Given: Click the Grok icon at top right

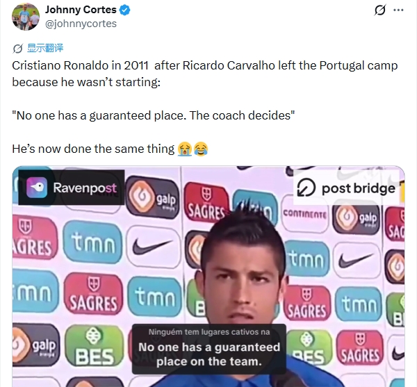Looking at the screenshot, I should click(x=379, y=10).
